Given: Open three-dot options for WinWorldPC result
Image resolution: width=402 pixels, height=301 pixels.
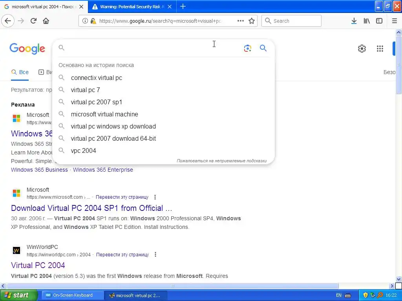Looking at the screenshot, I should point(155,254).
